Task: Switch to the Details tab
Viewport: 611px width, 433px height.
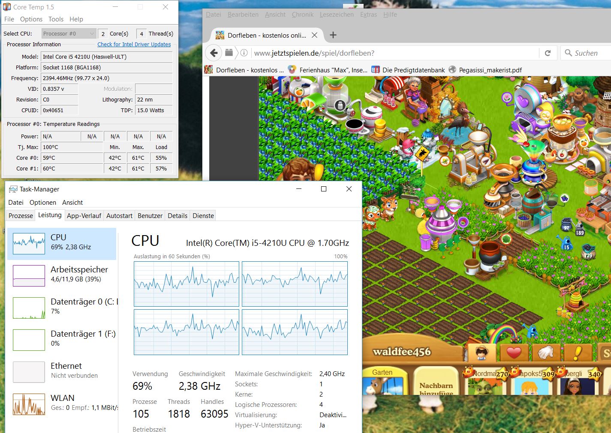Action: pos(178,215)
